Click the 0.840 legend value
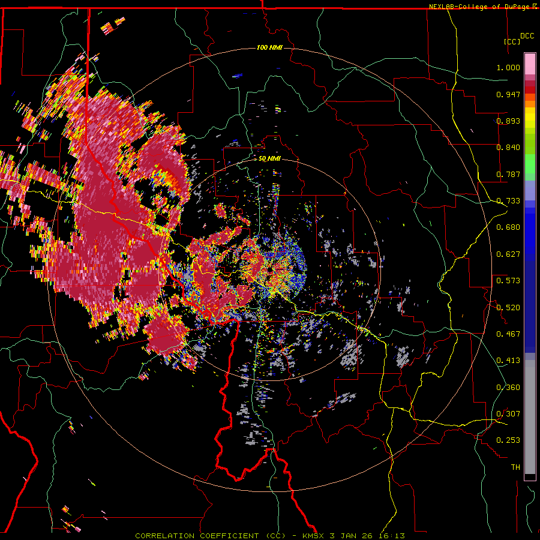Screen dimensions: 540x540 click(508, 148)
